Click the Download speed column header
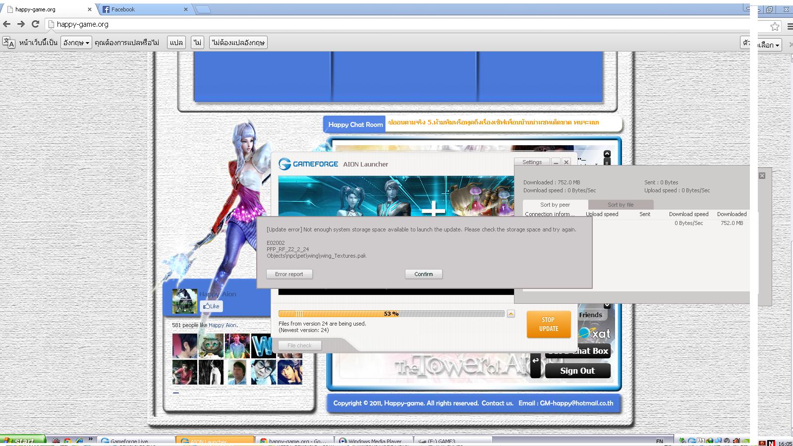 [x=688, y=214]
